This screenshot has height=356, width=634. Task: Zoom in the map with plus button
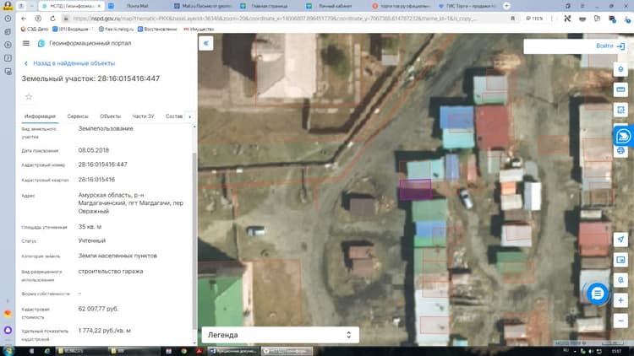coord(620,300)
